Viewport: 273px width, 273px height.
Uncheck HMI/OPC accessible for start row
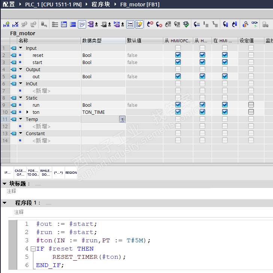coord(178,62)
